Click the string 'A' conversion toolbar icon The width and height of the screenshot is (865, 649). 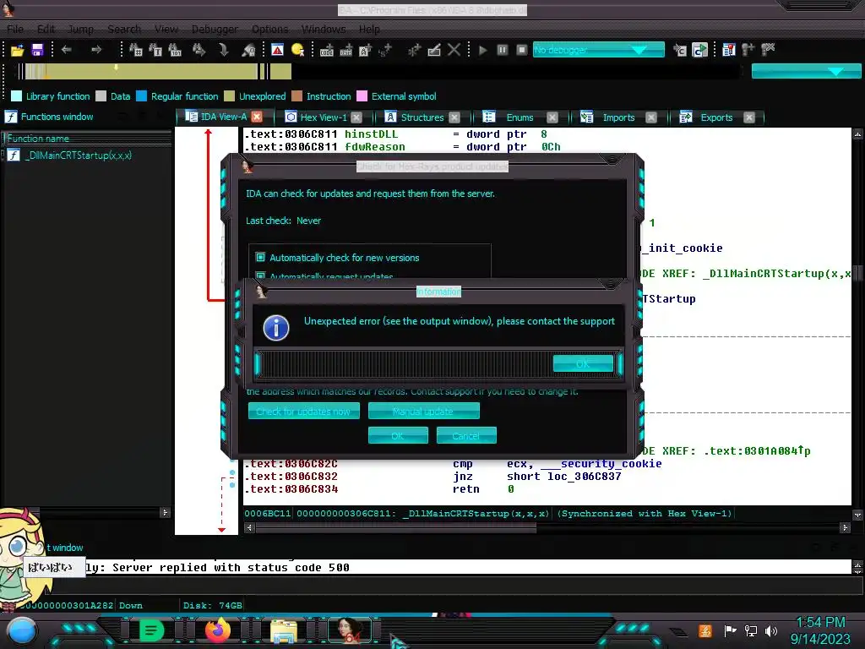(x=365, y=50)
